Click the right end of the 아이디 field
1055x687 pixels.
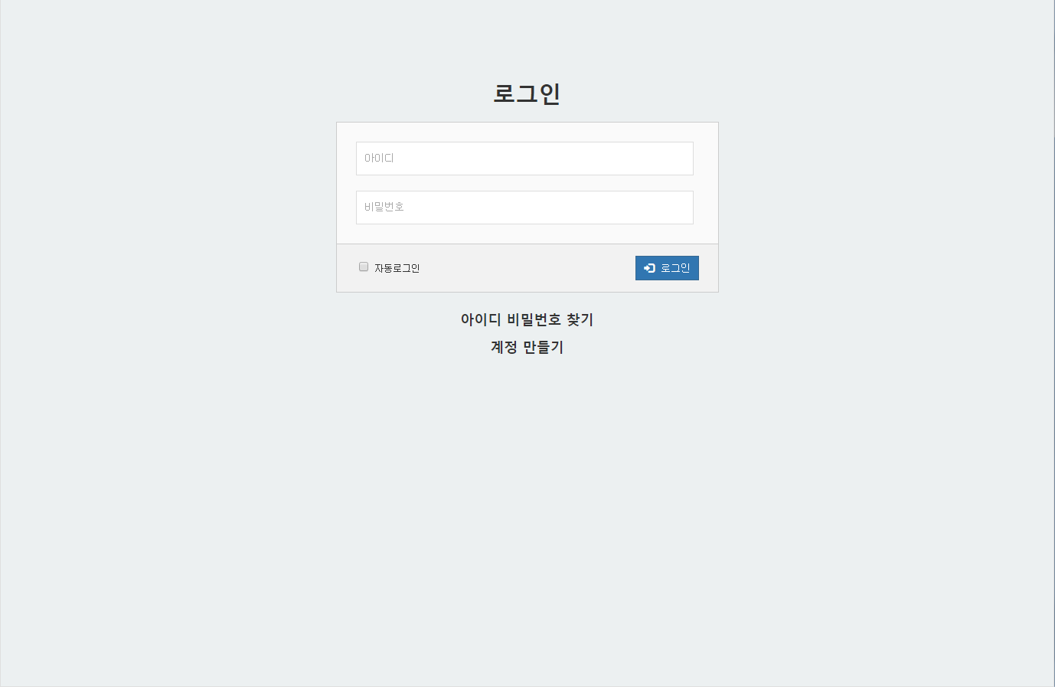click(x=681, y=159)
